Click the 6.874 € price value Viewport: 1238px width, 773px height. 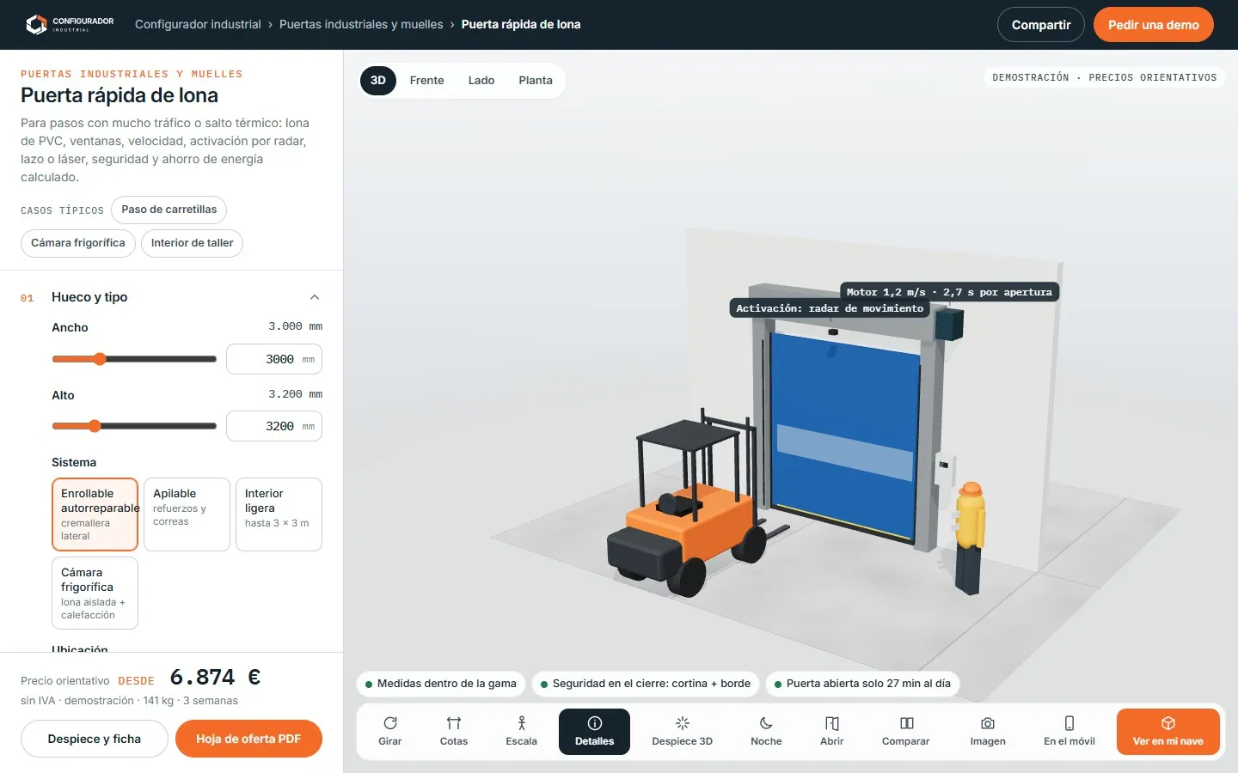pos(216,678)
